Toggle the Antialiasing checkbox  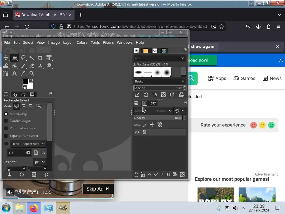pos(6,114)
